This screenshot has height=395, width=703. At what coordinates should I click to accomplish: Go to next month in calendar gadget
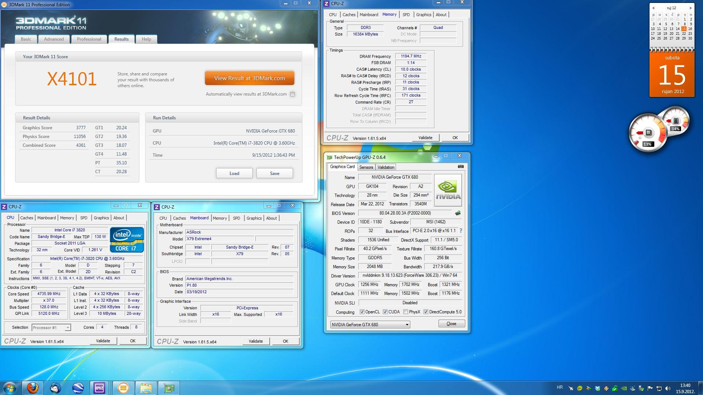point(691,8)
